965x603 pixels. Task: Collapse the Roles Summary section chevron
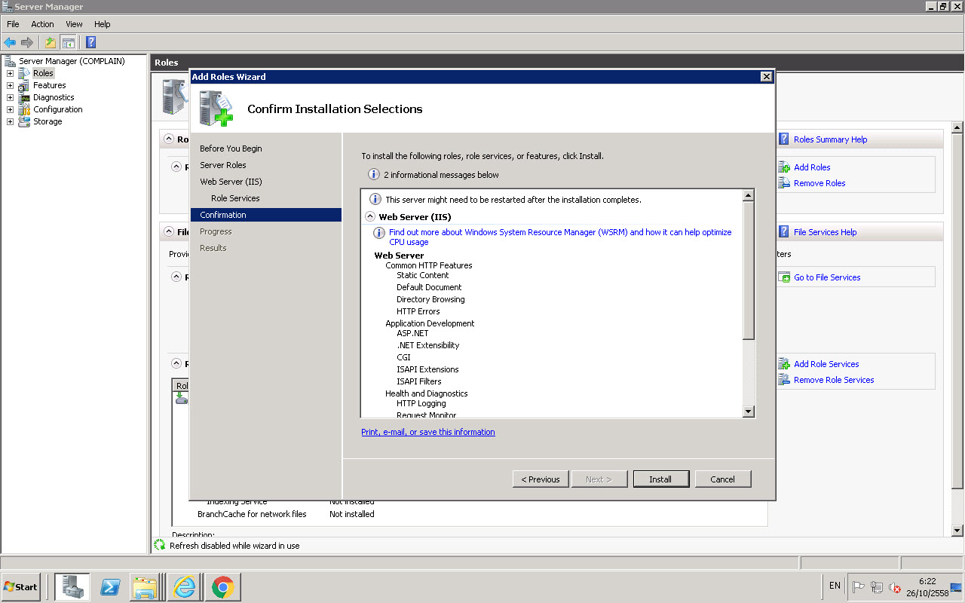point(167,139)
